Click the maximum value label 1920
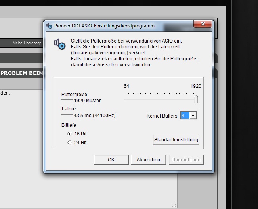Screen dimensions: 258x209 (x=196, y=86)
